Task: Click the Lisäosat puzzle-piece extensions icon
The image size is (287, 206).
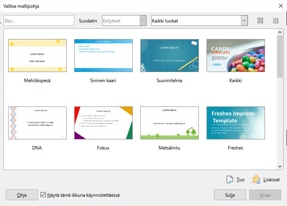Action: [256, 179]
